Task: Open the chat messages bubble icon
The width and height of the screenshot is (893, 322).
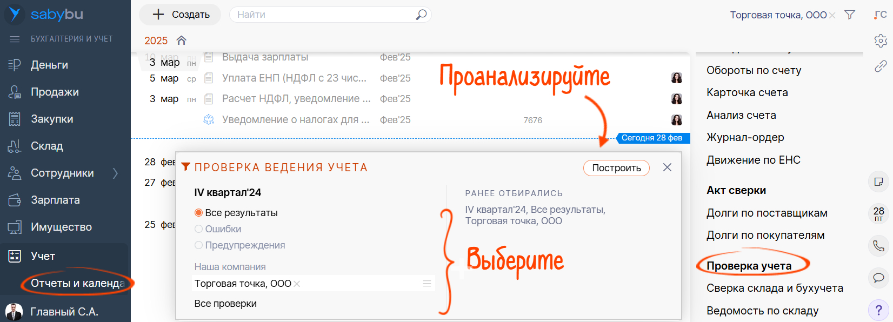Action: 878,278
